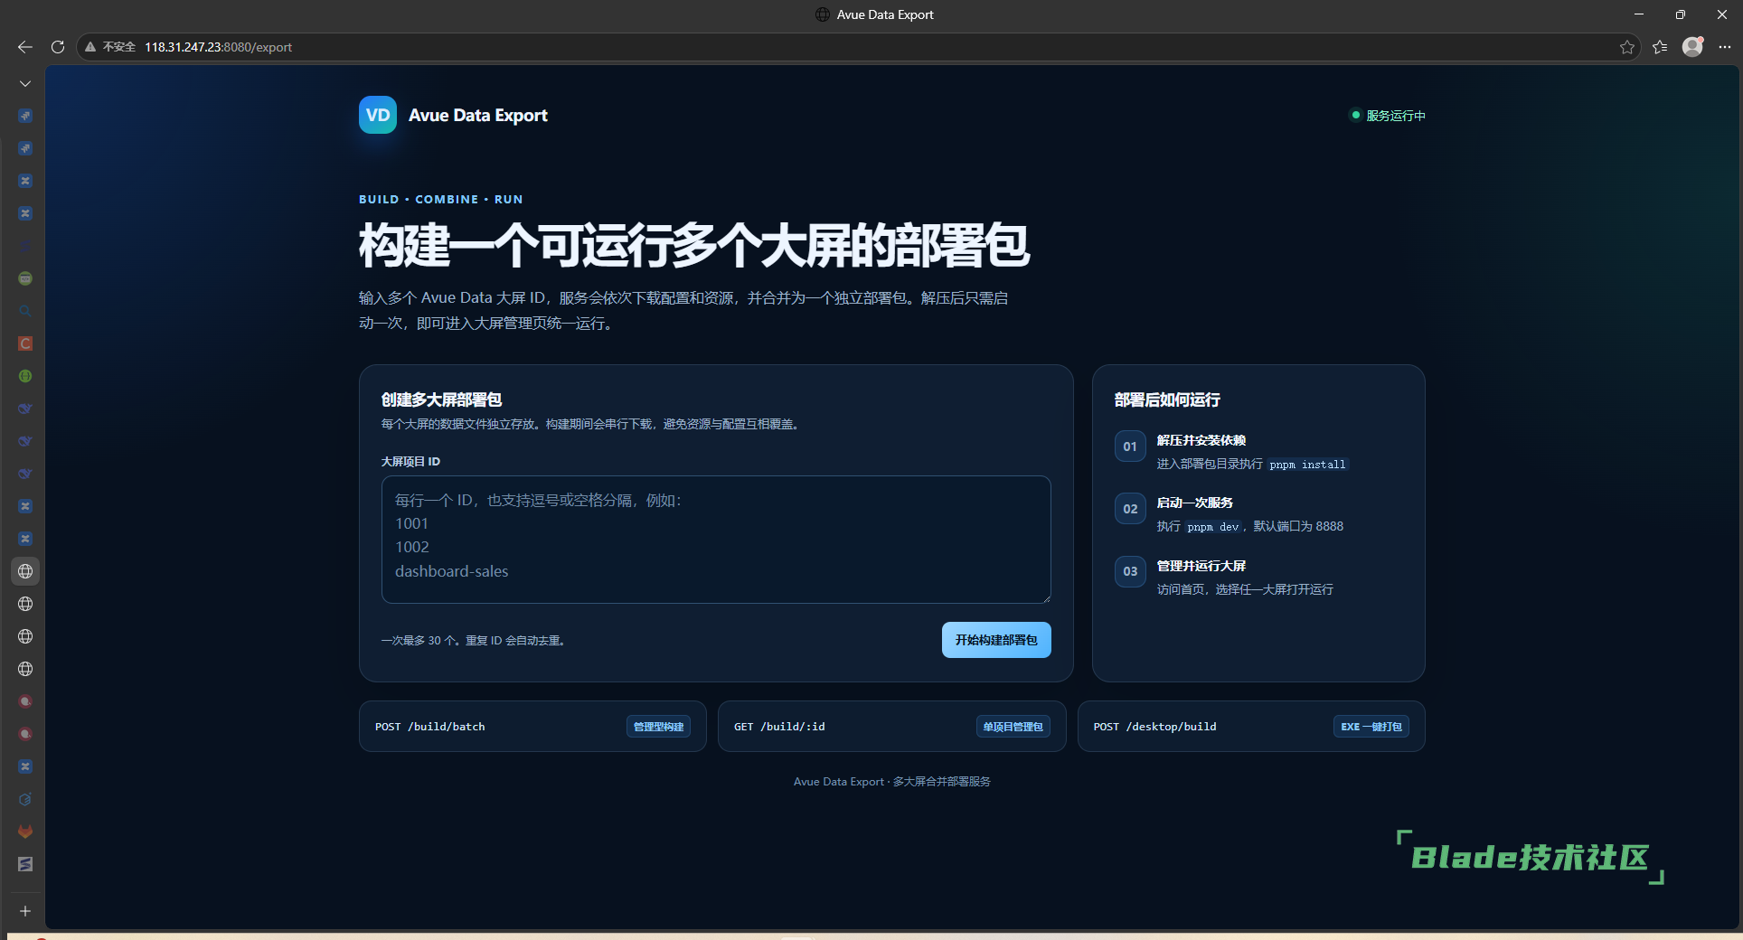Switch to the red C icon tab
1743x940 pixels.
coord(25,343)
